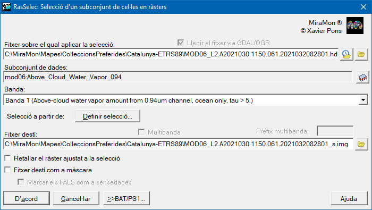Click the RasSelec title bar app icon
This screenshot has width=372, height=210.
pos(6,7)
